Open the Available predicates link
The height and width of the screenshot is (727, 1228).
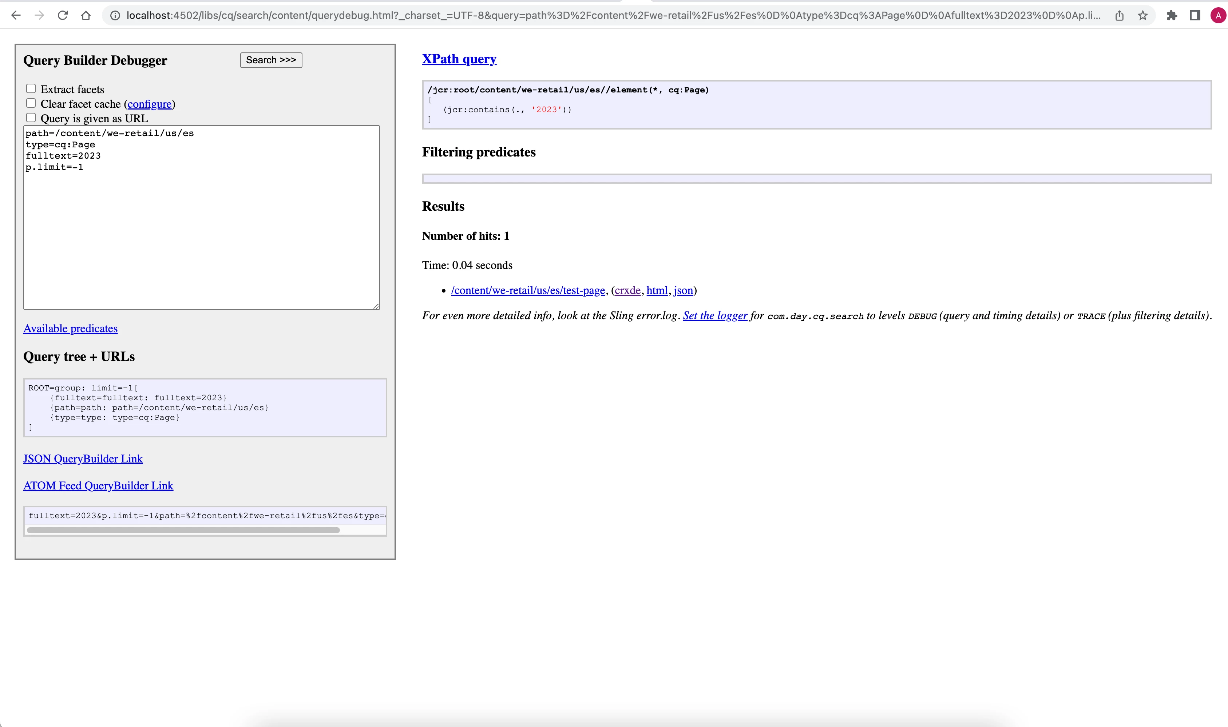point(71,329)
